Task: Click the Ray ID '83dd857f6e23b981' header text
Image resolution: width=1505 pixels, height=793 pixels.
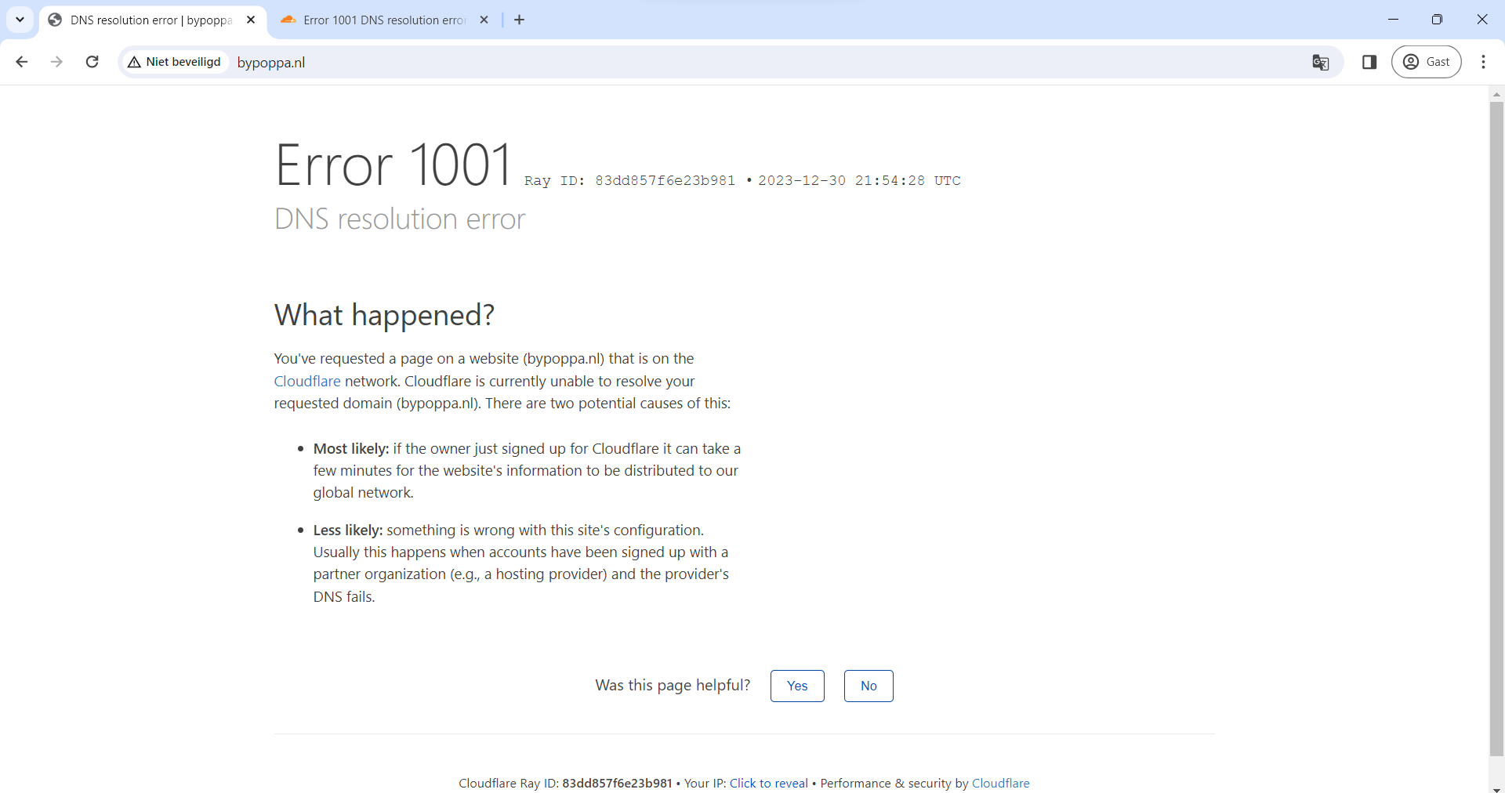Action: [x=665, y=181]
